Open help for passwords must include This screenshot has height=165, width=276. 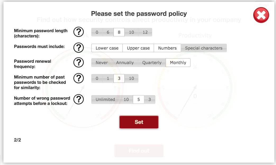78,48
